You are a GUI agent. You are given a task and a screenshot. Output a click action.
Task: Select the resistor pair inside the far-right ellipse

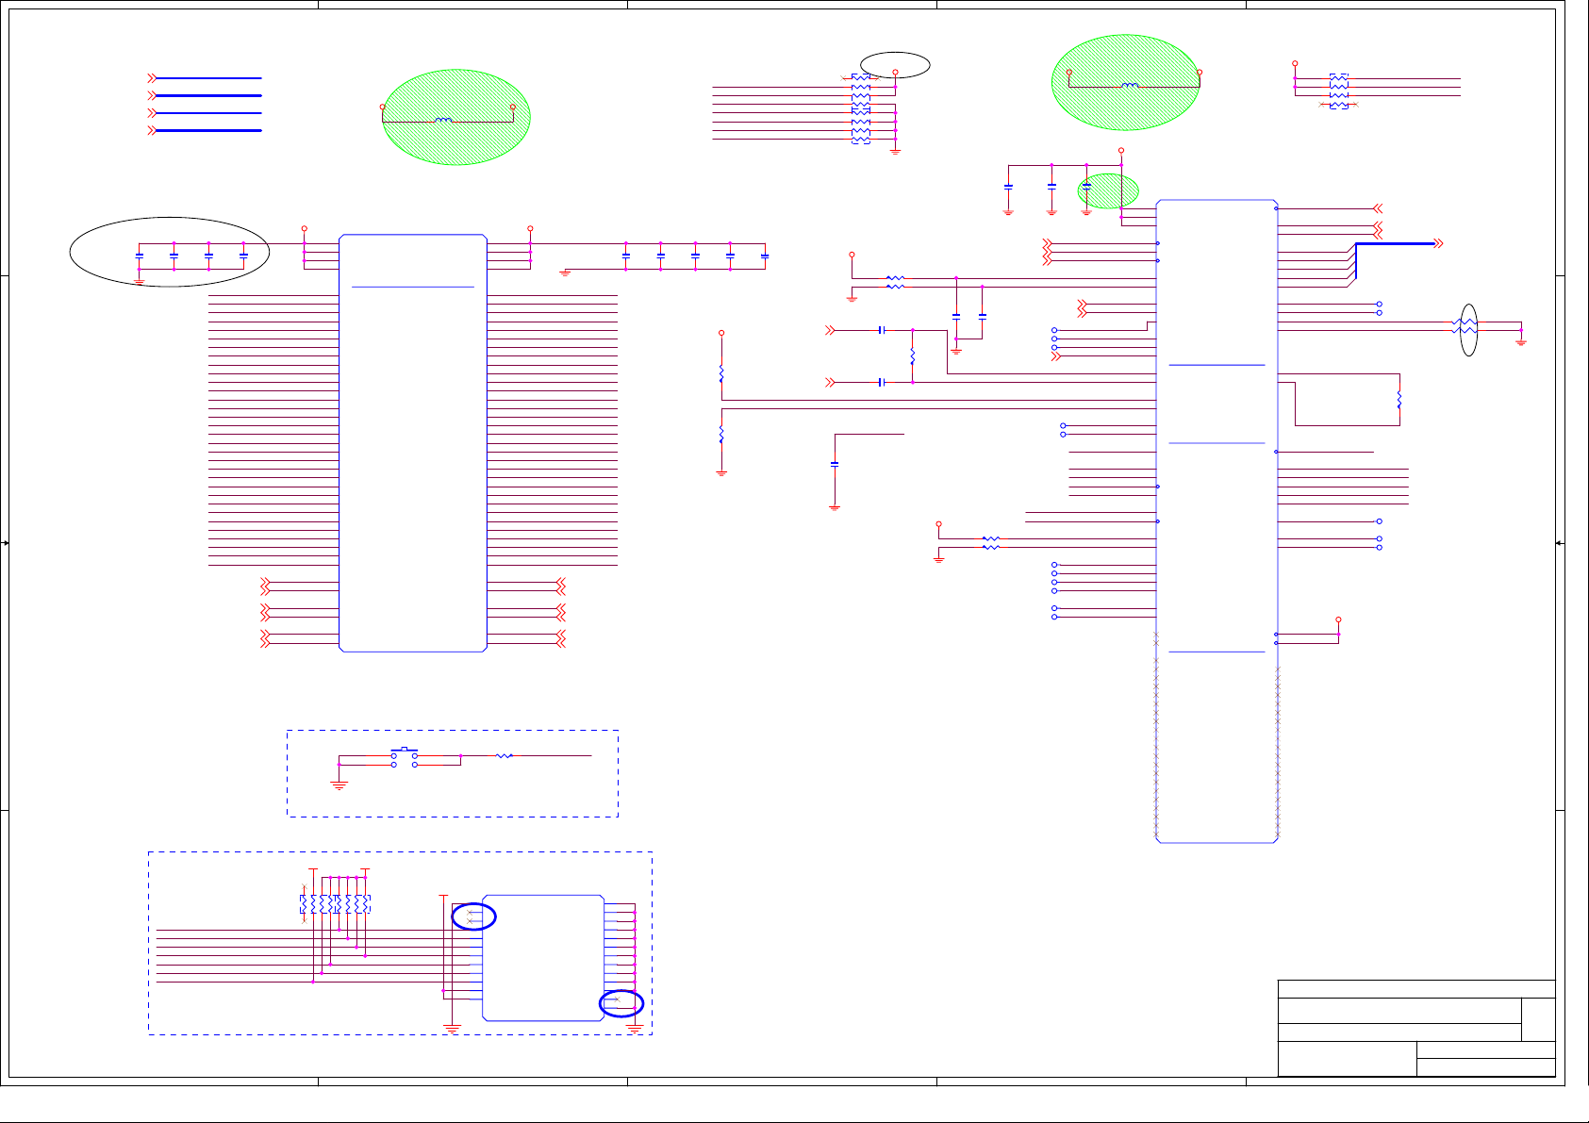(x=1465, y=326)
